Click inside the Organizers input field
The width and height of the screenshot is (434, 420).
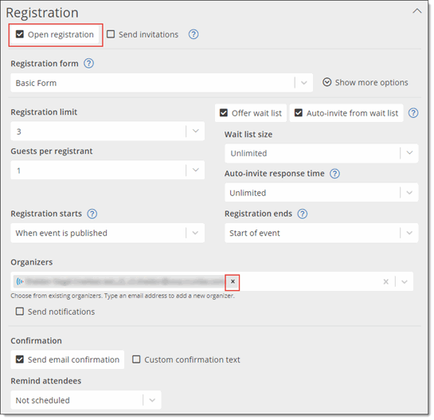[x=310, y=282]
